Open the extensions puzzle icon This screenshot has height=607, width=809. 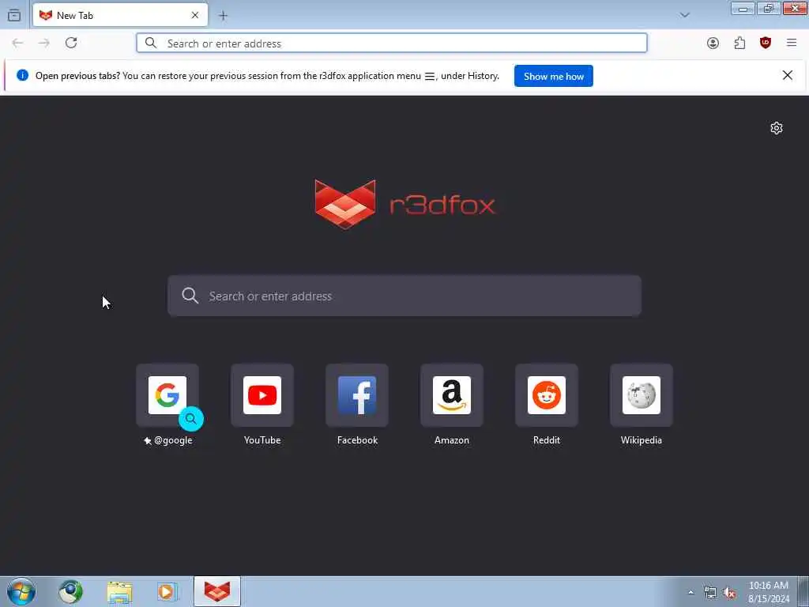point(739,43)
